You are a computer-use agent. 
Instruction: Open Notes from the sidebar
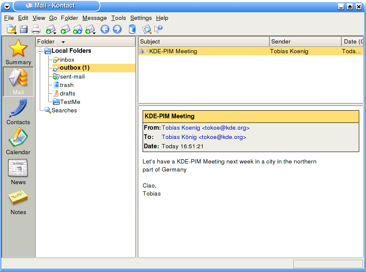tap(18, 202)
